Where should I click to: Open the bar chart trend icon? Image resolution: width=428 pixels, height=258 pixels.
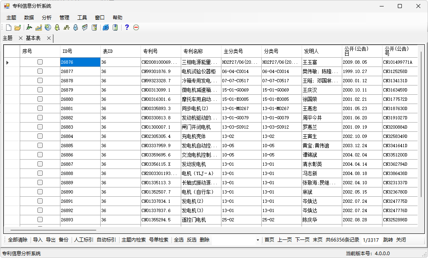click(39, 27)
